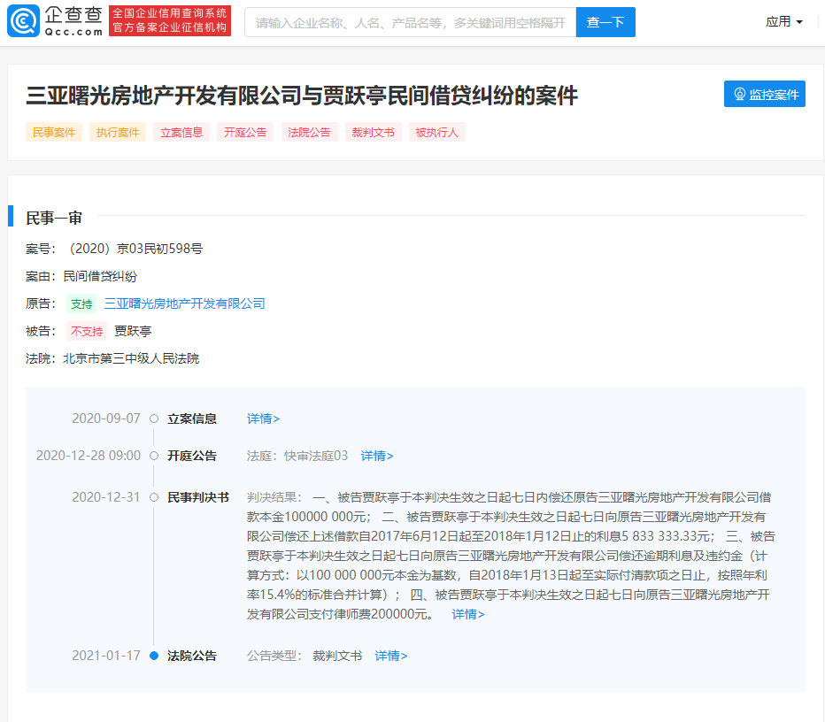Select the 开庭公告 tag
The height and width of the screenshot is (722, 825).
pos(245,133)
